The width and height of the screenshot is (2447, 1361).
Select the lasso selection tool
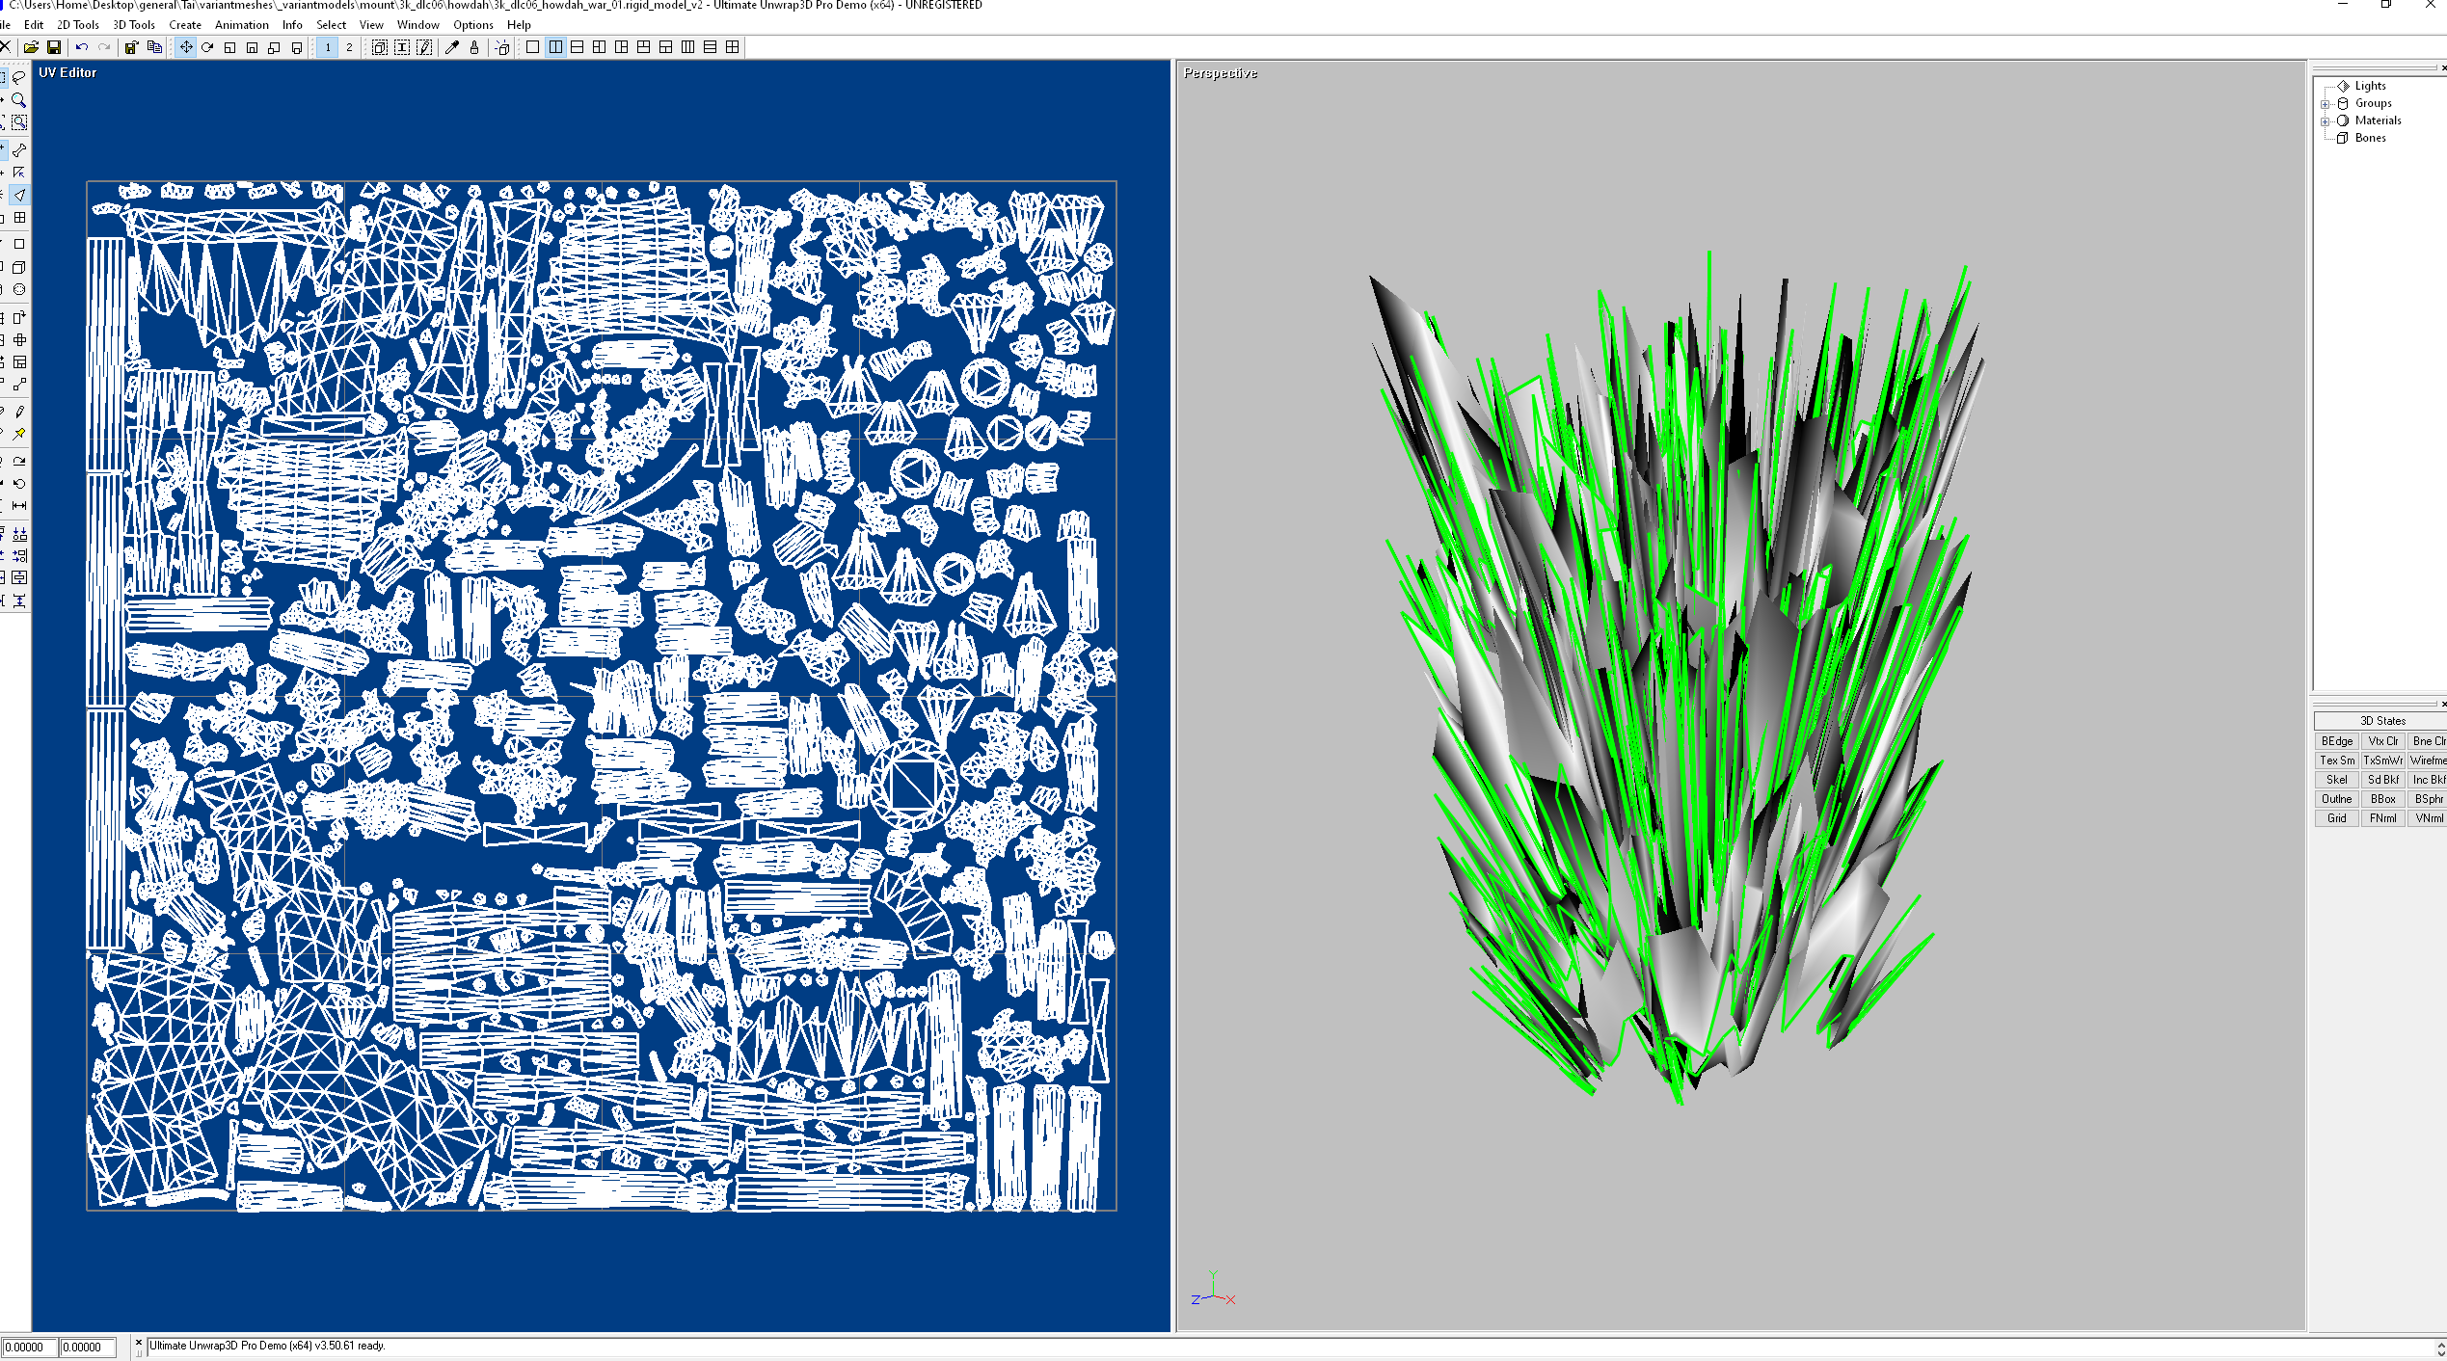[x=19, y=77]
